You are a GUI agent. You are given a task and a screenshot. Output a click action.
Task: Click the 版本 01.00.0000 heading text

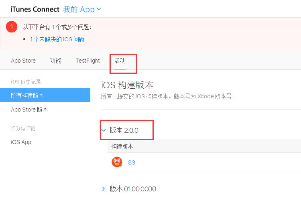pyautogui.click(x=133, y=189)
